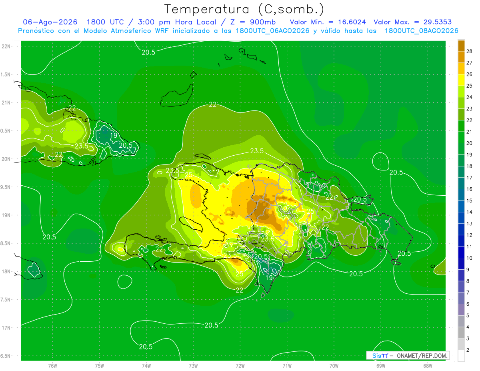Select the teal swatch between 16 and 17
The width and height of the screenshot is (480, 371).
click(461, 183)
